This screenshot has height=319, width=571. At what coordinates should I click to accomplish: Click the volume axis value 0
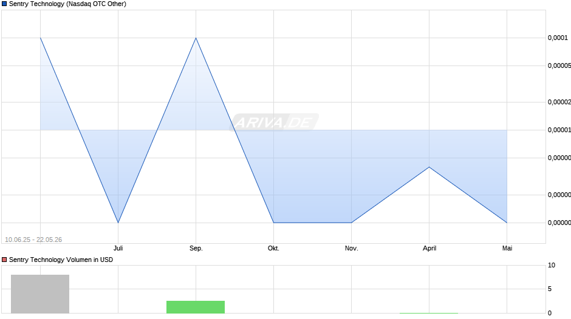(550, 313)
